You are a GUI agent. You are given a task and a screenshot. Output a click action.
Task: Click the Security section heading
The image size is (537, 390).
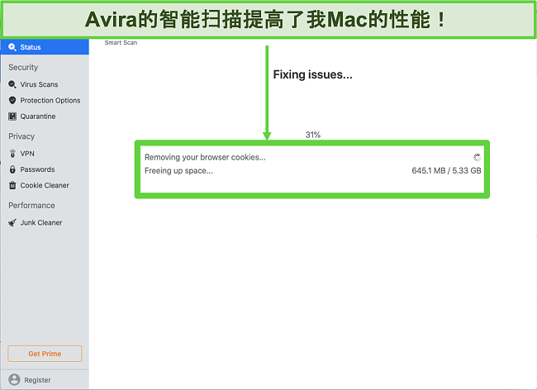click(x=23, y=67)
